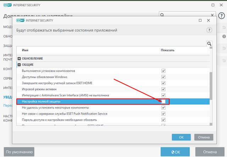Toggle "Доступны обновления Windows" checkbox
Viewport: 227px width, 157px height.
163,77
